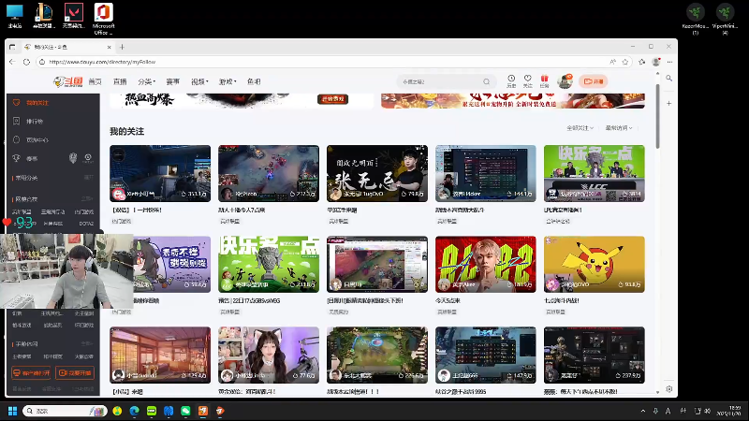Click the left orange outlined button in sidebar
This screenshot has width=749, height=421.
coord(31,372)
